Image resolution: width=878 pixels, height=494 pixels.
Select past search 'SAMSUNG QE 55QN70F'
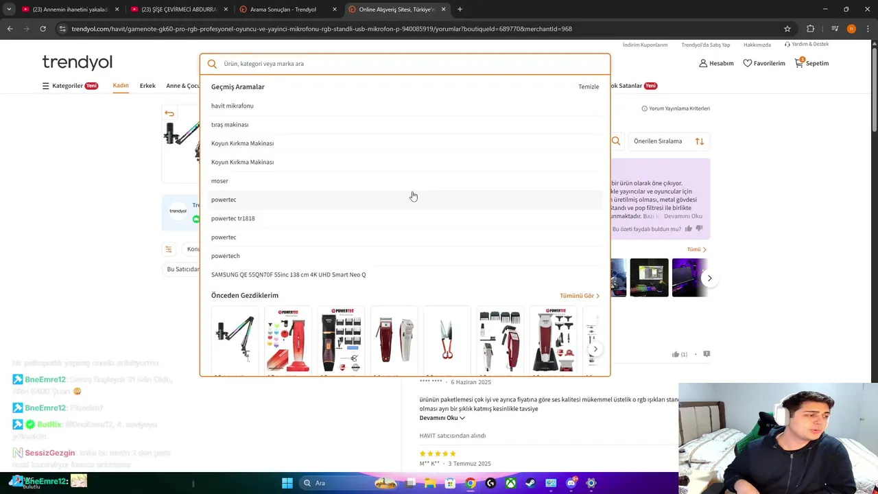(405, 274)
